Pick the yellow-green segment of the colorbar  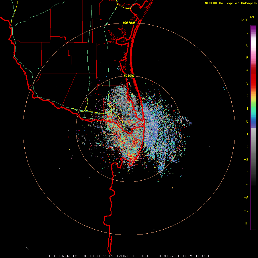coord(253,100)
